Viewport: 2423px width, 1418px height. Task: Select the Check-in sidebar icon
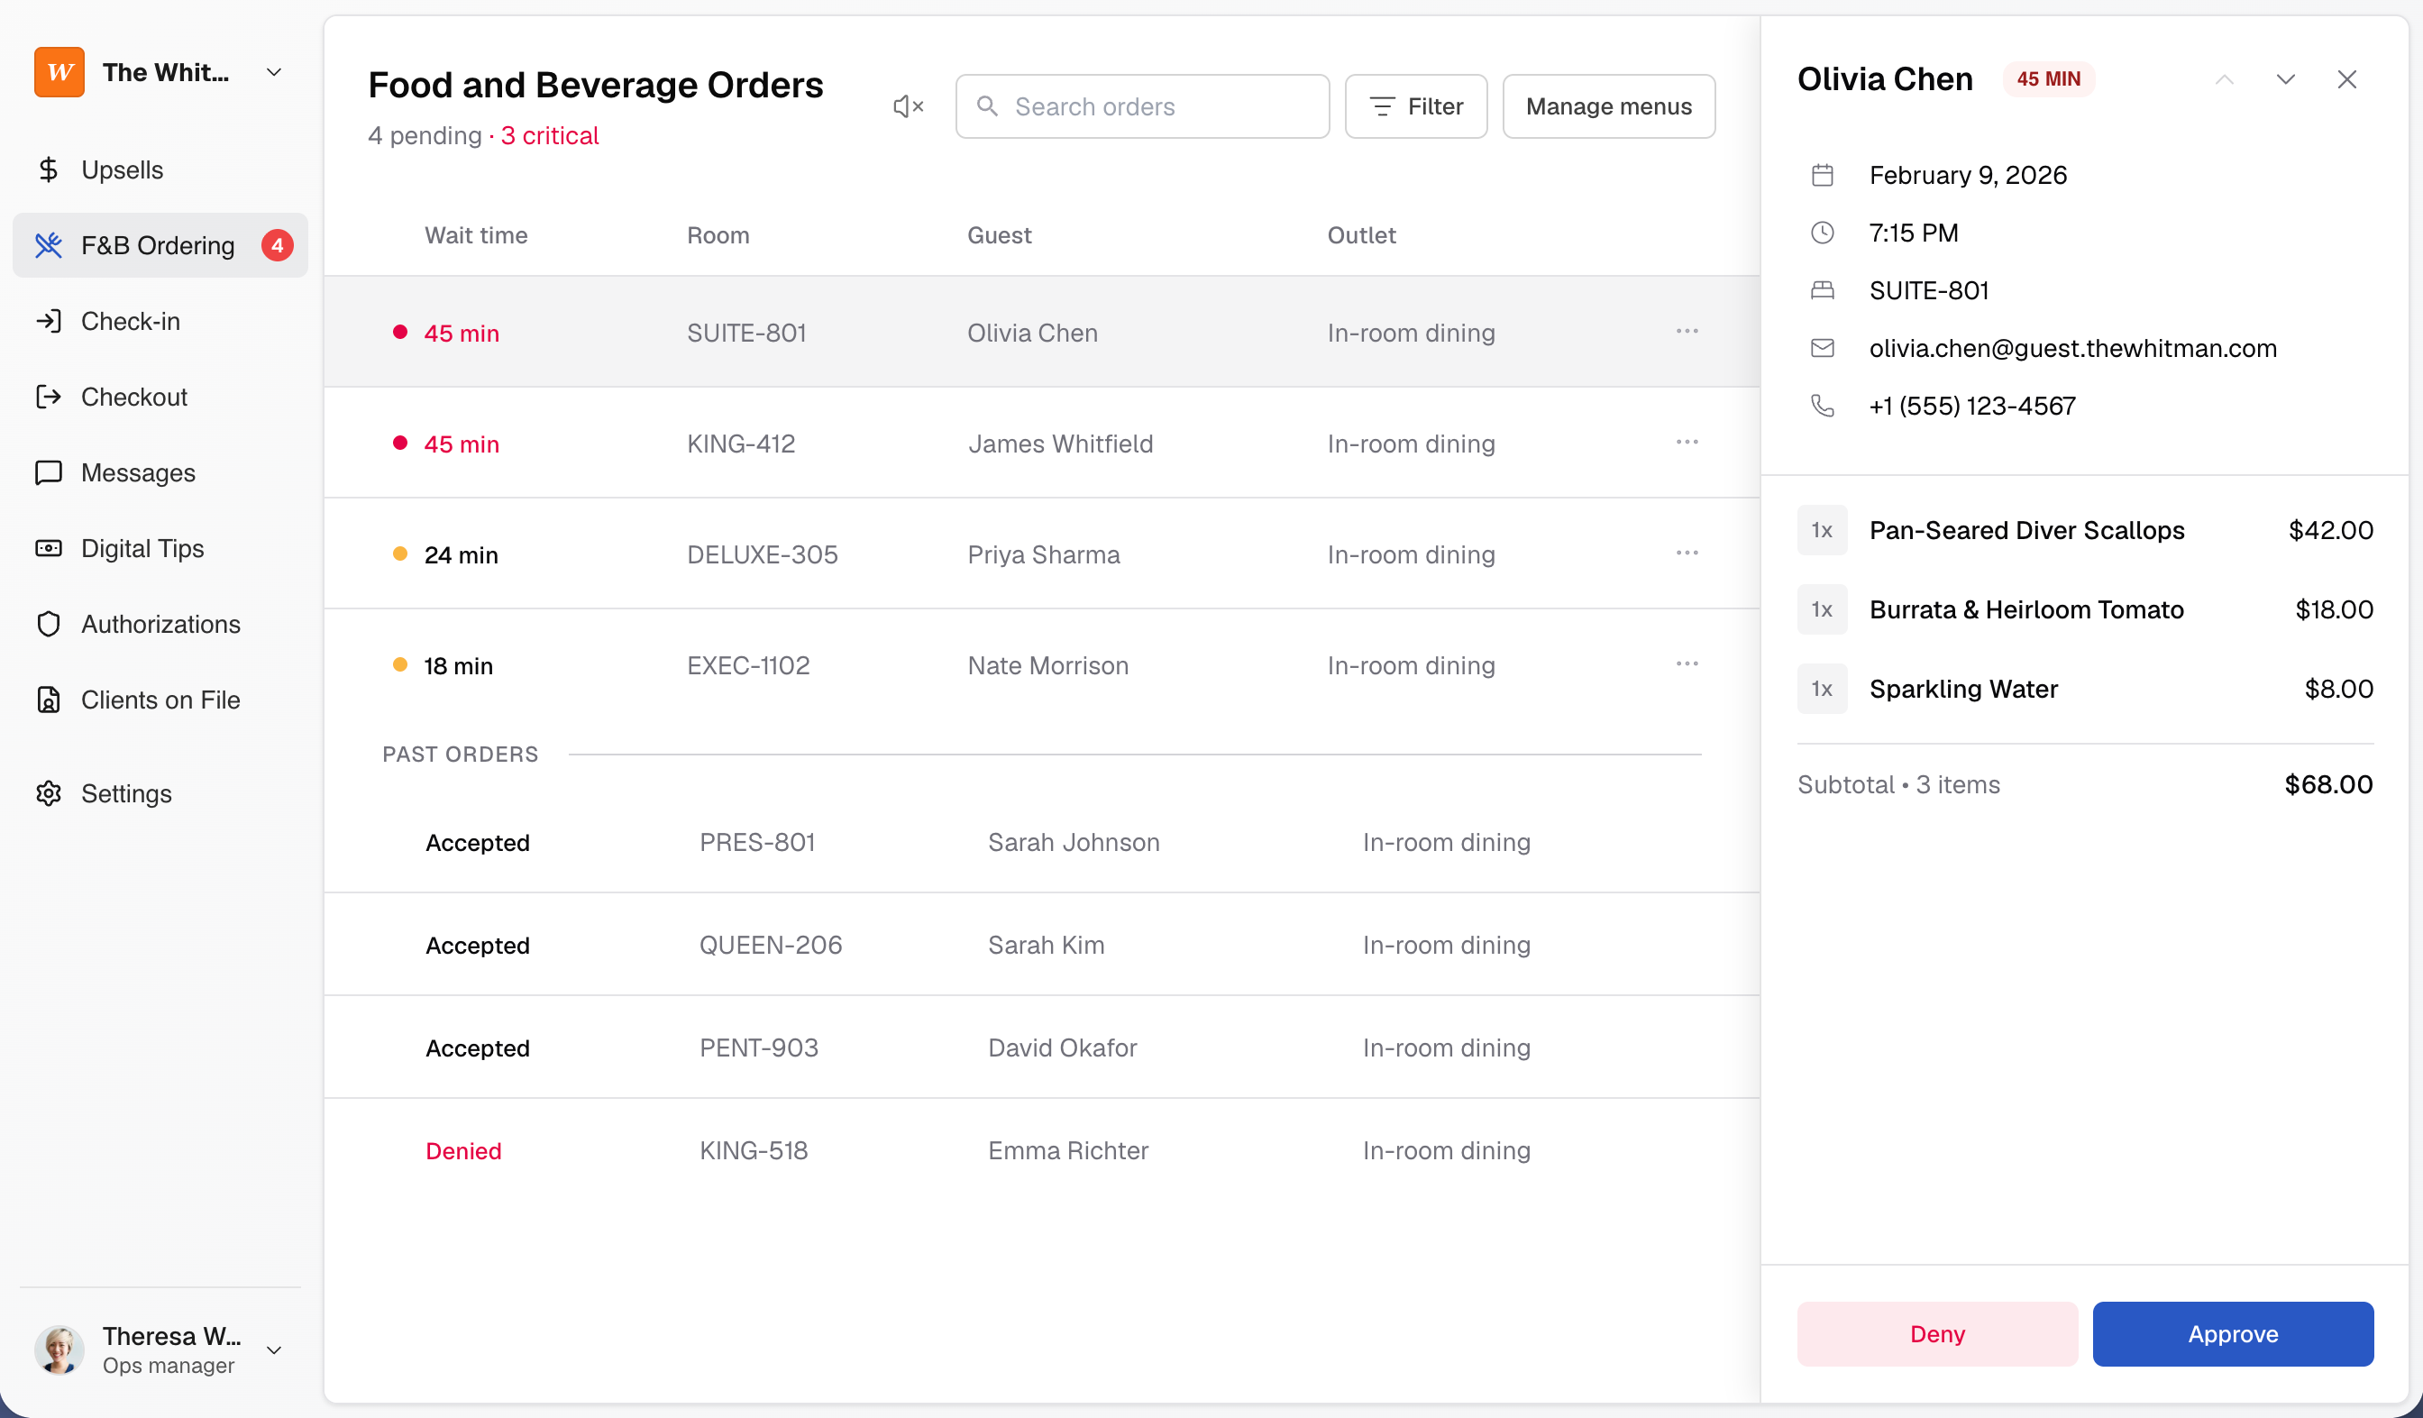[131, 321]
